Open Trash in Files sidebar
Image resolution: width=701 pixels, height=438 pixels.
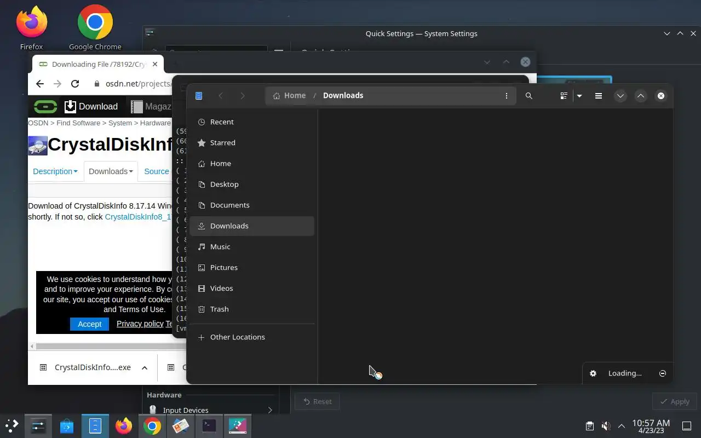click(x=252, y=309)
